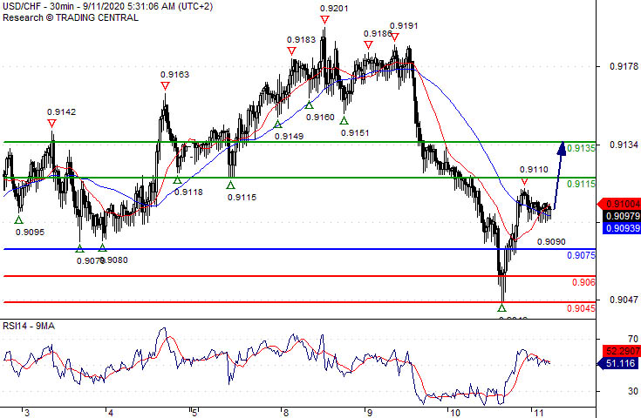Click the 0.9178 price axis value

click(x=624, y=66)
